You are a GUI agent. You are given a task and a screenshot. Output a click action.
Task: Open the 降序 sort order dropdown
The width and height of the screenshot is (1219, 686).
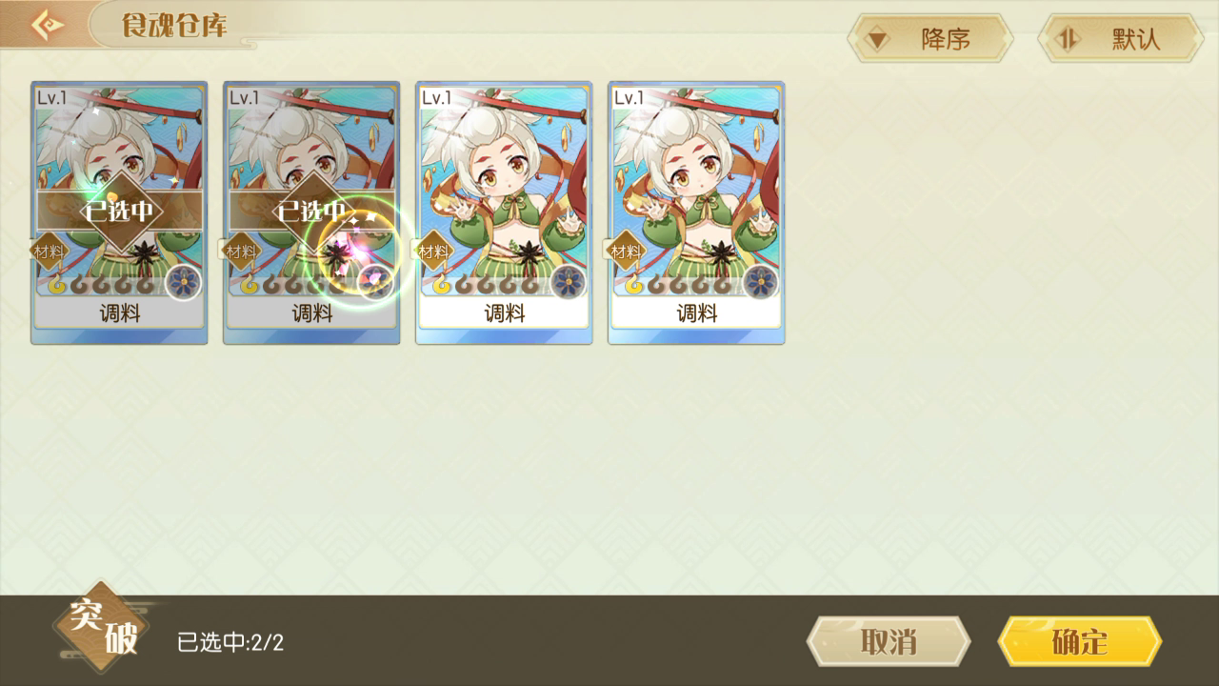click(930, 38)
